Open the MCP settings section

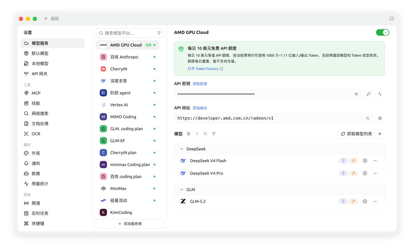(53, 93)
